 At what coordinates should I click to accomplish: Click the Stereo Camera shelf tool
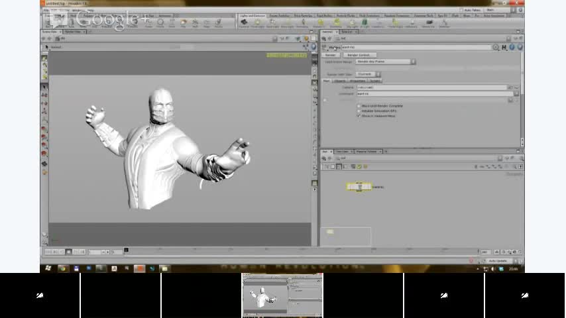click(x=428, y=23)
